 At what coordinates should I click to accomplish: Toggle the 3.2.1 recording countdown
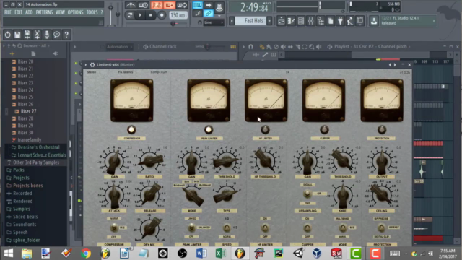157,5
